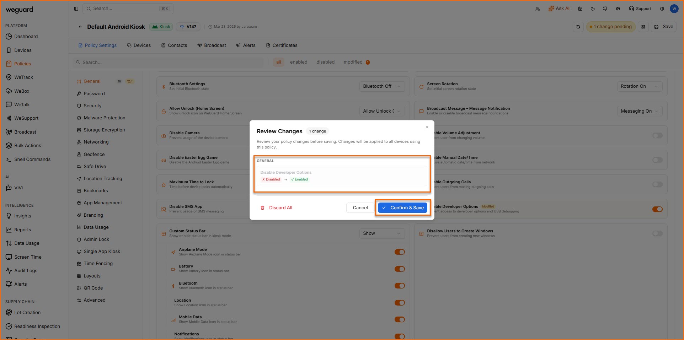Toggle Disable Developer Options switch
Viewport: 684px width, 340px height.
tap(657, 209)
